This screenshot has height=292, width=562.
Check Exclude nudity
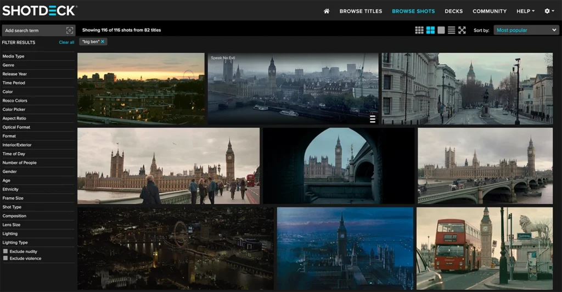(5, 251)
